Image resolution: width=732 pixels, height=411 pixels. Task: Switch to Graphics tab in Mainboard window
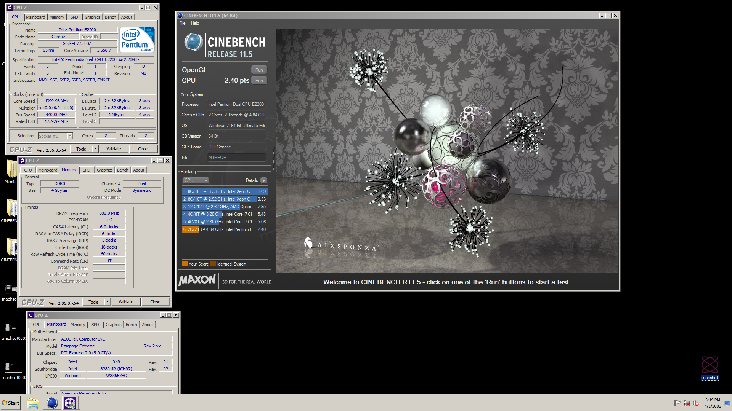(113, 325)
